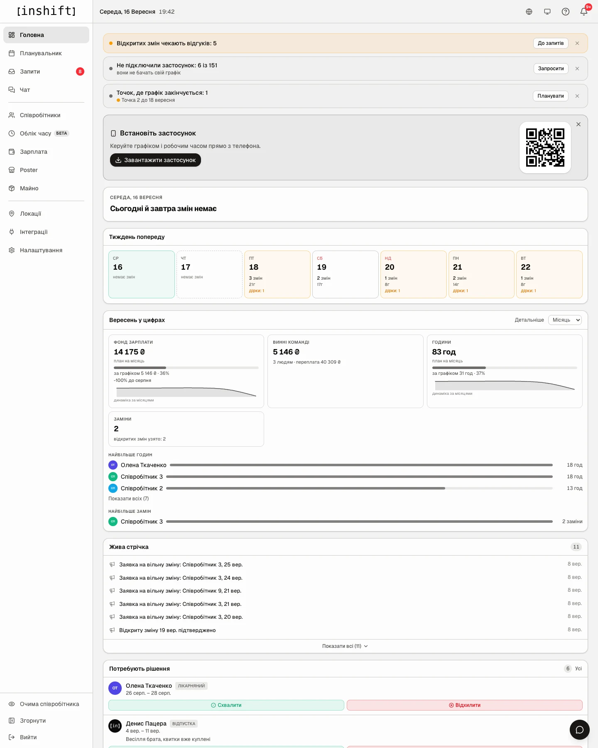This screenshot has width=598, height=748.
Task: Open Майно section
Action: coord(46,188)
